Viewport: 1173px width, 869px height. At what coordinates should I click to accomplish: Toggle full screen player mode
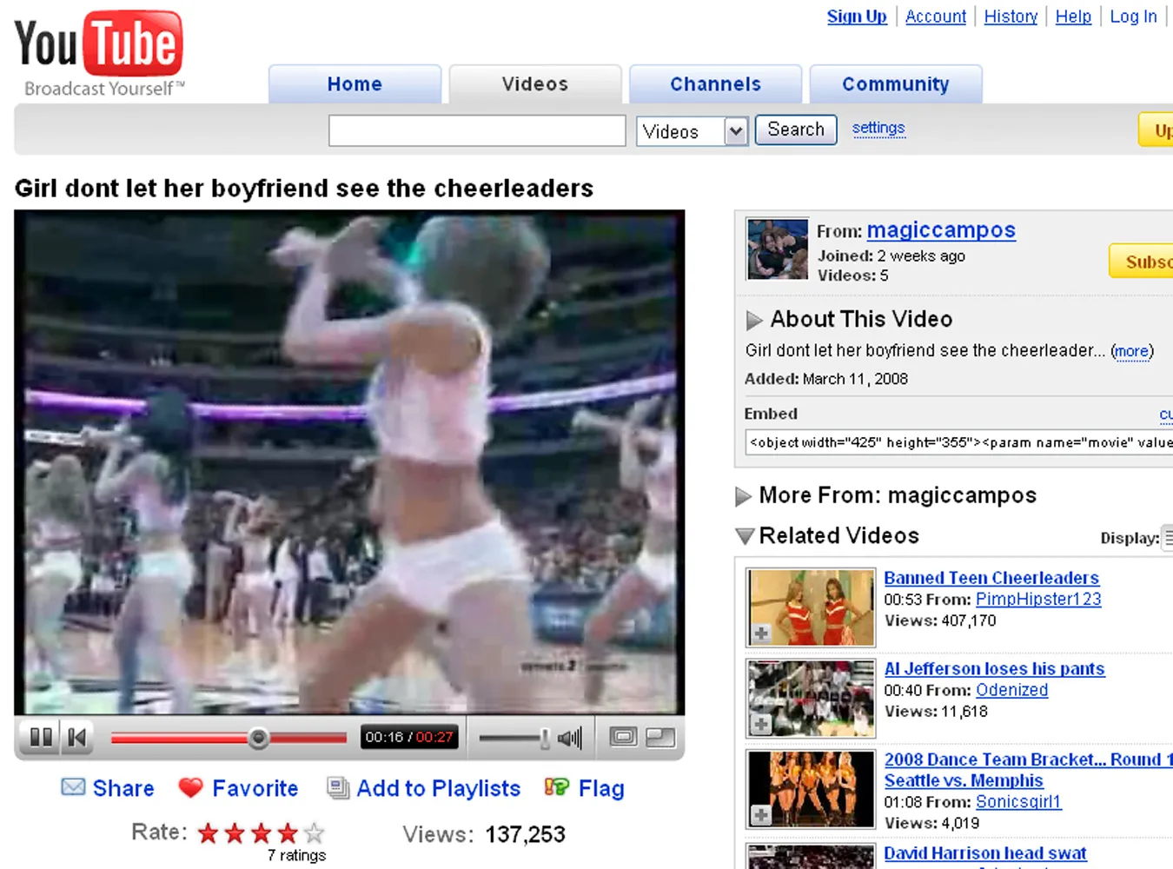[x=660, y=738]
